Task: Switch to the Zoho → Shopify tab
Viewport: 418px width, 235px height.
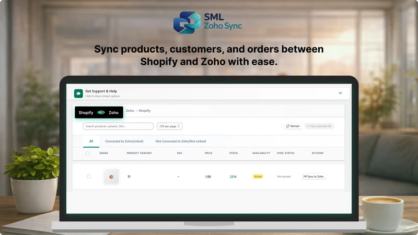Action: coord(138,111)
